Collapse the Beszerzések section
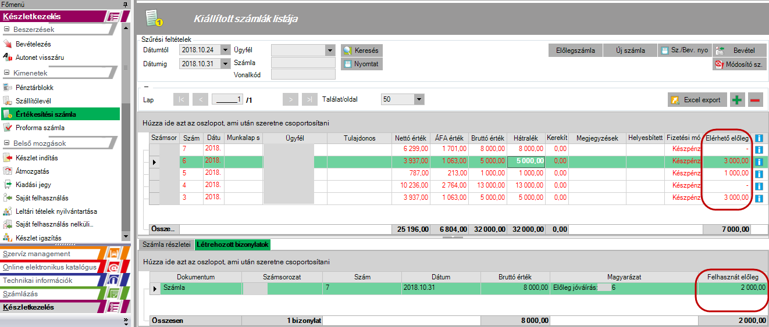This screenshot has width=769, height=327. pos(7,29)
